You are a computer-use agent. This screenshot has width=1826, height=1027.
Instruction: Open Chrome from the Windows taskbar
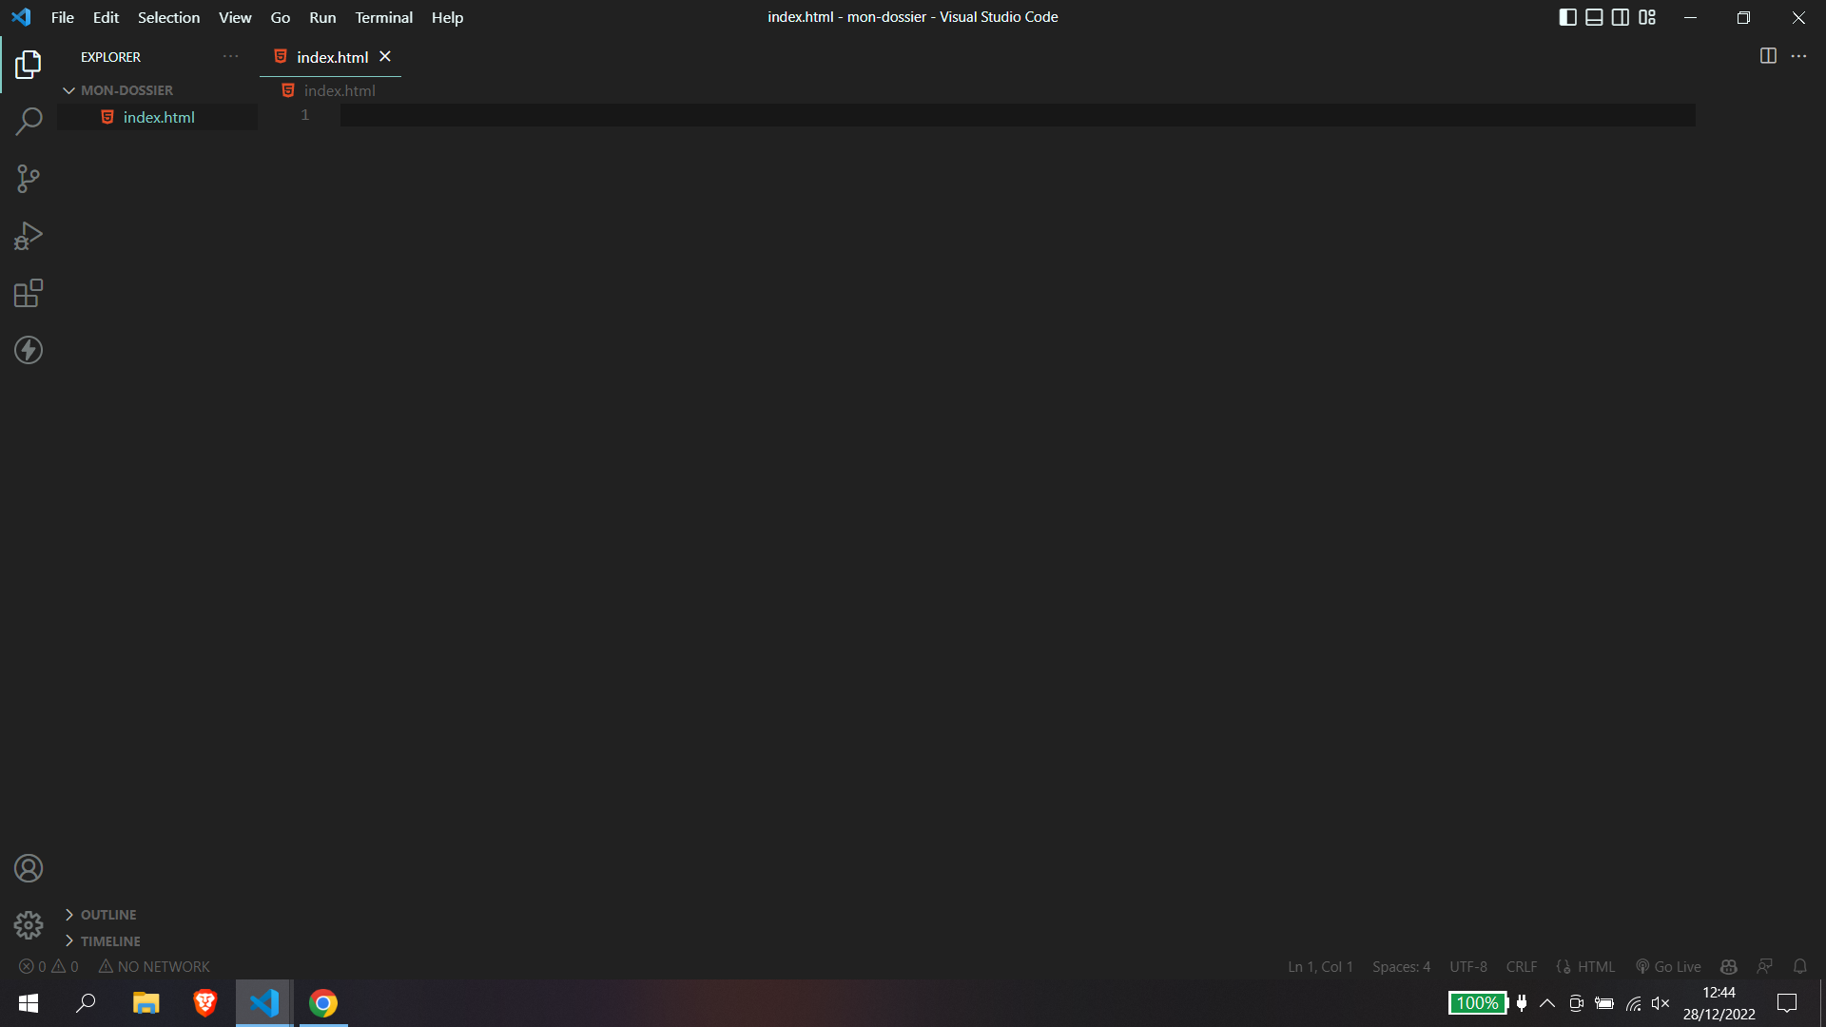(323, 1003)
